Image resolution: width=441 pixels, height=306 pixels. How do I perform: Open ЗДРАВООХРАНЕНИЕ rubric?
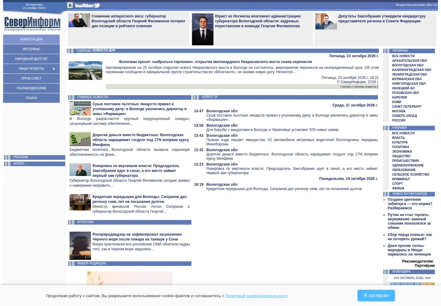pos(408,165)
